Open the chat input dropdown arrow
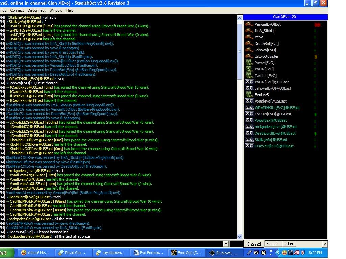The height and width of the screenshot is (259, 346). 226,244
